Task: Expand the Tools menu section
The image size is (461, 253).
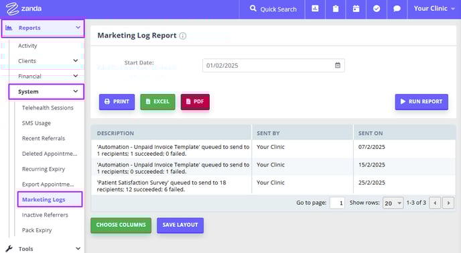Action: [x=42, y=248]
